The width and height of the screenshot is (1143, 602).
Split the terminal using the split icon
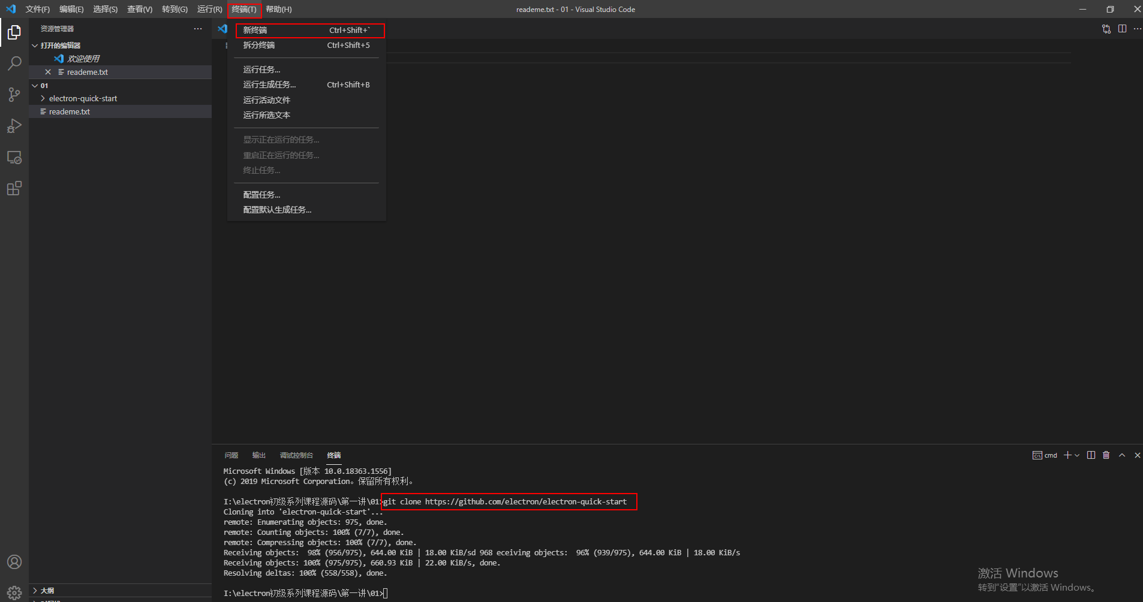point(1091,455)
